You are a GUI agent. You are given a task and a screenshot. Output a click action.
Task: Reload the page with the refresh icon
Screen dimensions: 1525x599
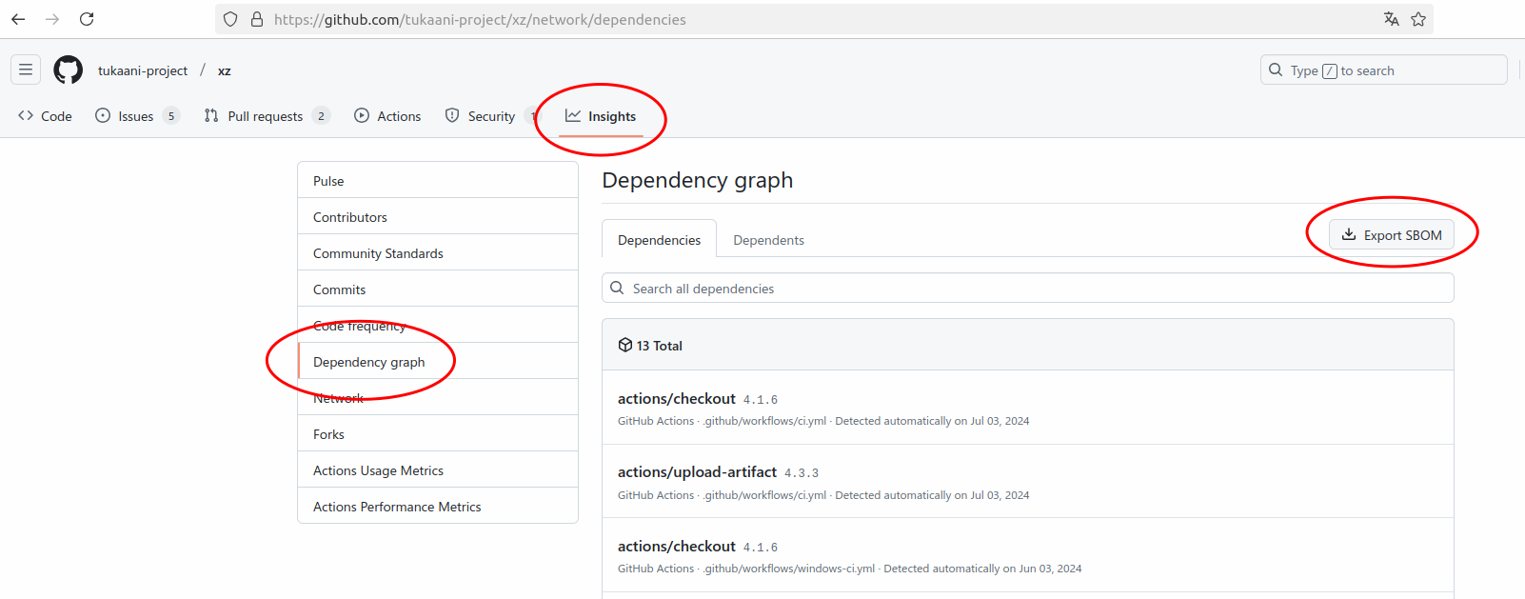click(87, 19)
